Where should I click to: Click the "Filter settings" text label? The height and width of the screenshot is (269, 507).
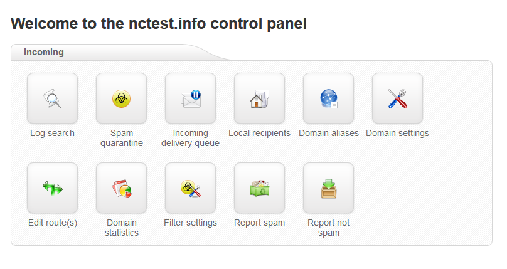pyautogui.click(x=191, y=223)
